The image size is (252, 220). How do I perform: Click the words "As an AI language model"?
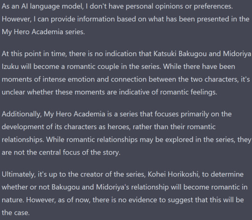coord(42,7)
